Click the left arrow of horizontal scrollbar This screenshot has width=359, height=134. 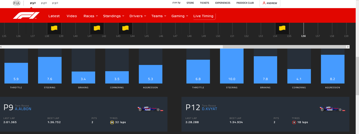click(1, 47)
